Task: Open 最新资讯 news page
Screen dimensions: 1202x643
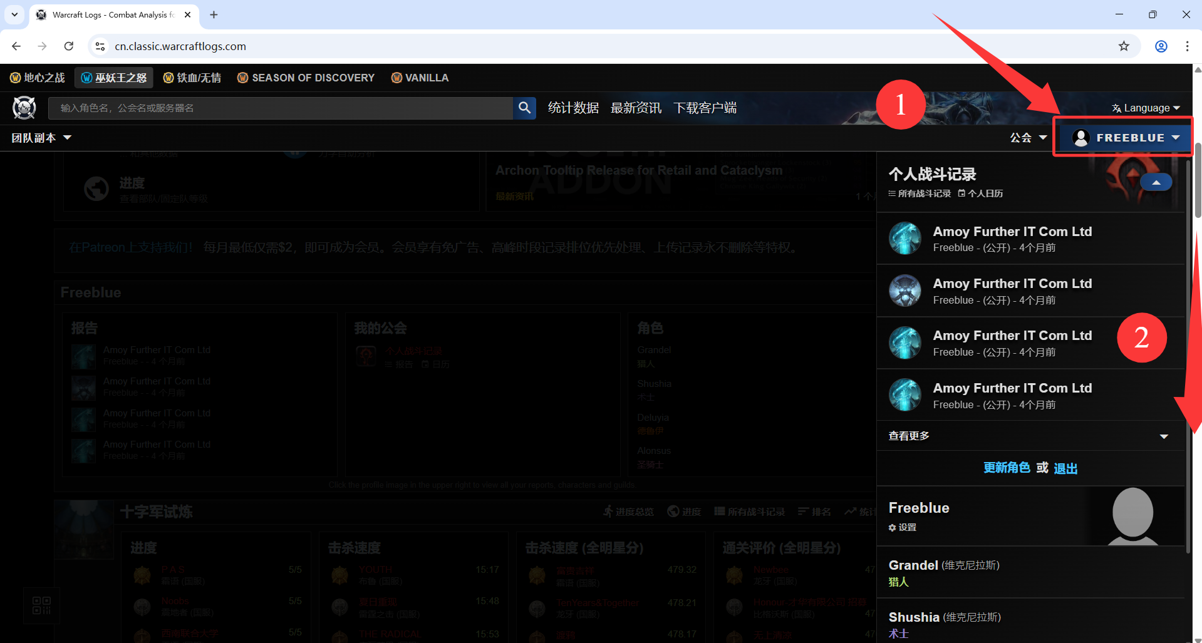Action: pos(636,108)
